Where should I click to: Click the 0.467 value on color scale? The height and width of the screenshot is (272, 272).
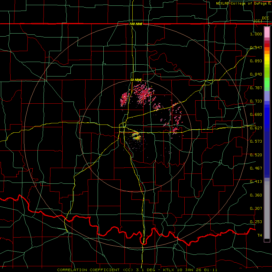pyautogui.click(x=256, y=168)
